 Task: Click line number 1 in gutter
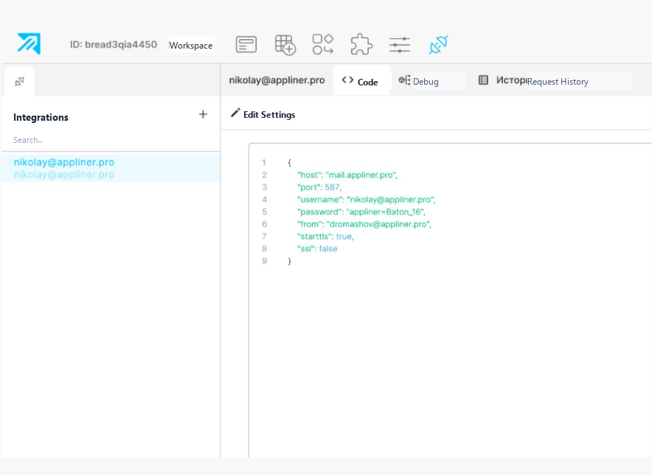coord(264,162)
